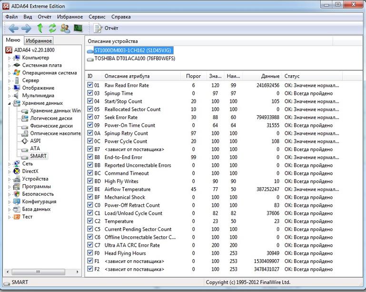Go up one level with green arrow
Screen dimensions: 366x292
coord(40,28)
